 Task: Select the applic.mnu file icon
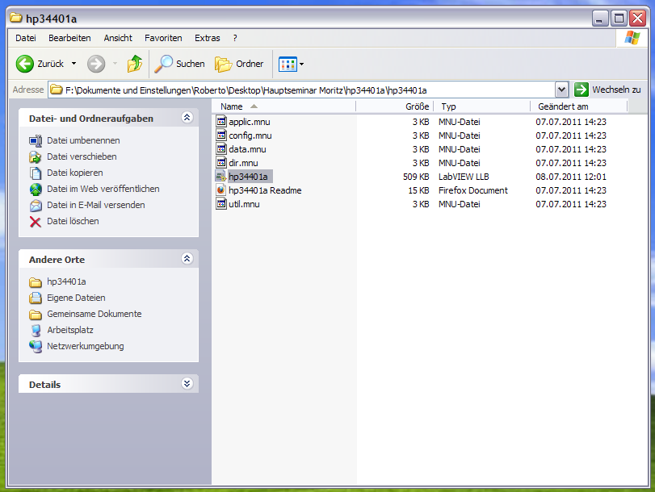point(221,122)
